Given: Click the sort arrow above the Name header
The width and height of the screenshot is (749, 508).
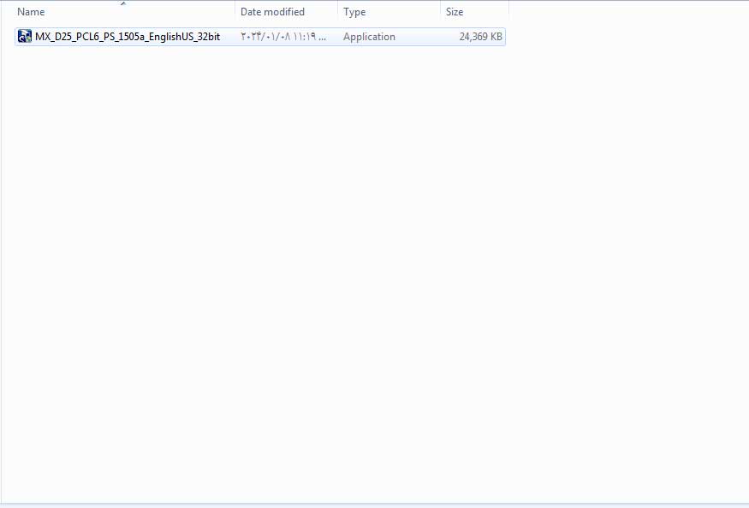Looking at the screenshot, I should click(123, 3).
